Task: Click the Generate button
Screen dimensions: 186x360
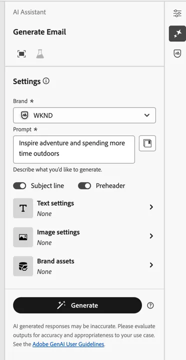Action: tap(77, 305)
